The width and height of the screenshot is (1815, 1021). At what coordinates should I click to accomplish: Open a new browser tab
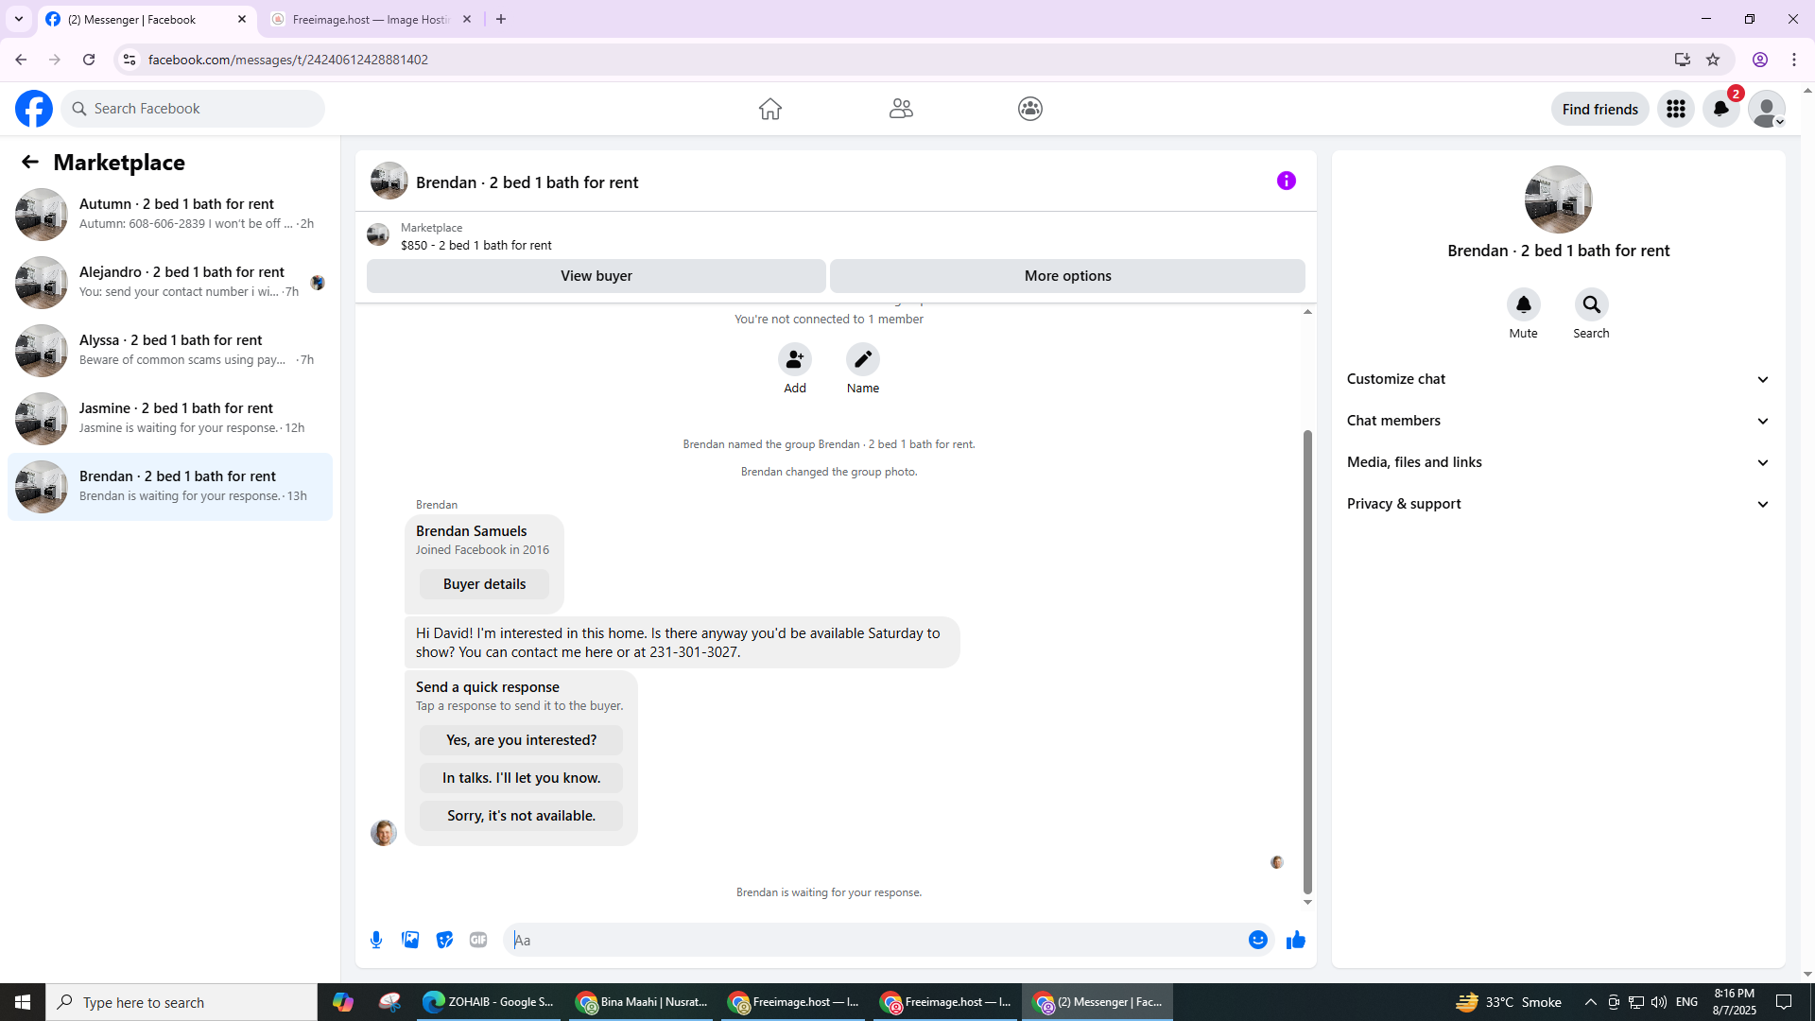pyautogui.click(x=501, y=19)
